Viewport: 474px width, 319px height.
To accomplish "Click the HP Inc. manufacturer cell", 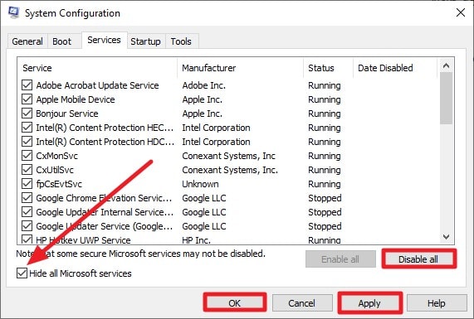I will (196, 240).
